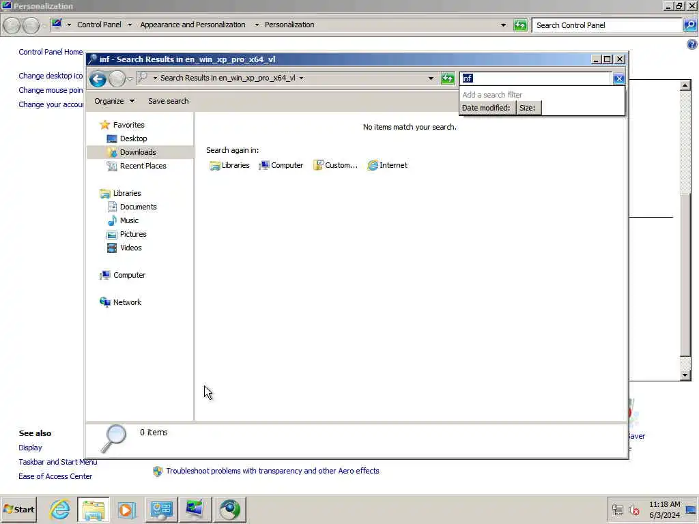Click the globe and magnifier taskbar icon
This screenshot has width=699, height=524.
click(x=229, y=510)
